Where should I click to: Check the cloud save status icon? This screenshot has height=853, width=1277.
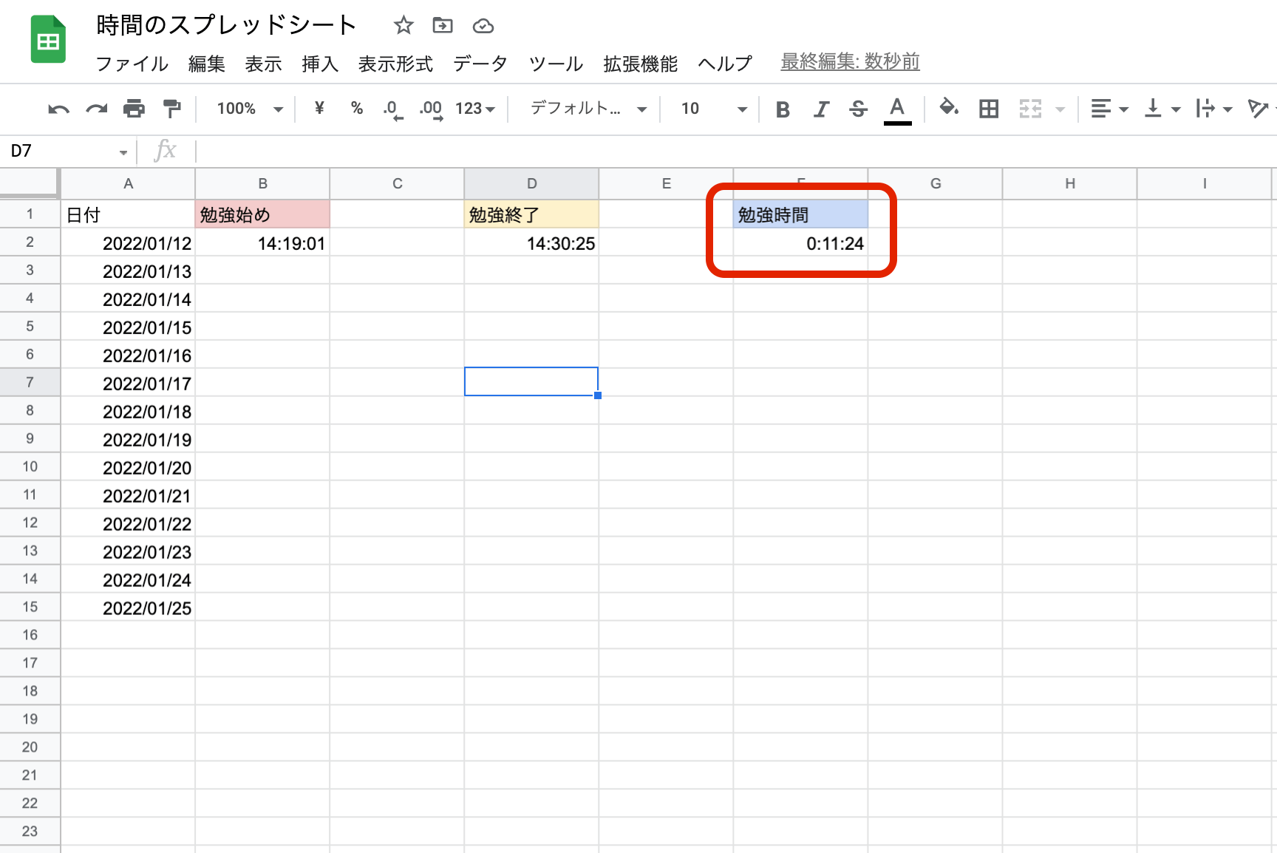(483, 26)
